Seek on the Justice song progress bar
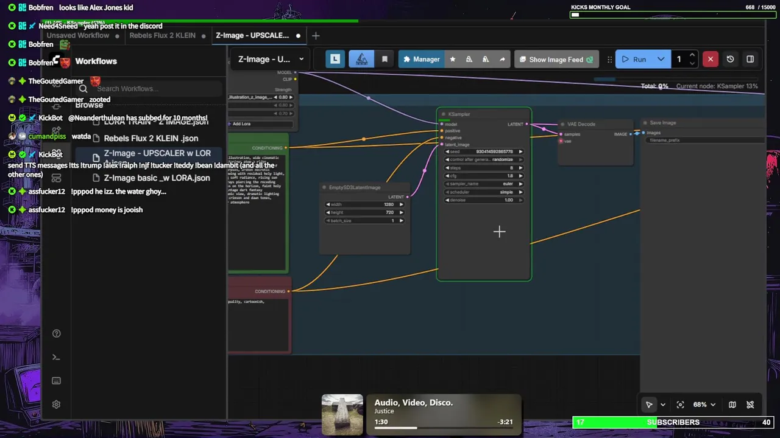 point(443,428)
